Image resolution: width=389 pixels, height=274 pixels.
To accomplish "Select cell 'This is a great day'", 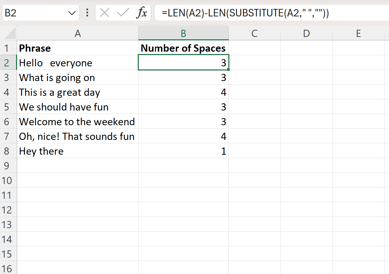I will tap(78, 92).
